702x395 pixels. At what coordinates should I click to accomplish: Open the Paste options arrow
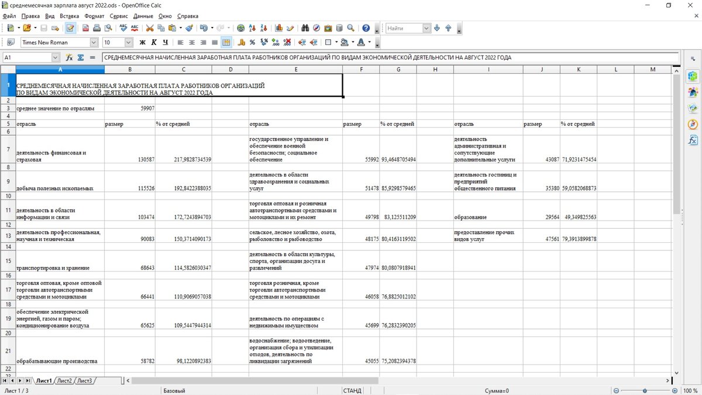(x=181, y=28)
